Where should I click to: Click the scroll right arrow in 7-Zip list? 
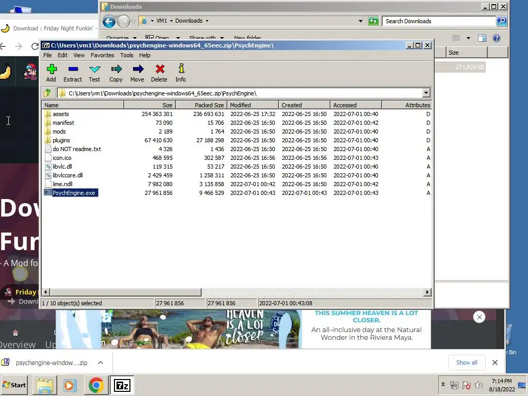(x=427, y=292)
